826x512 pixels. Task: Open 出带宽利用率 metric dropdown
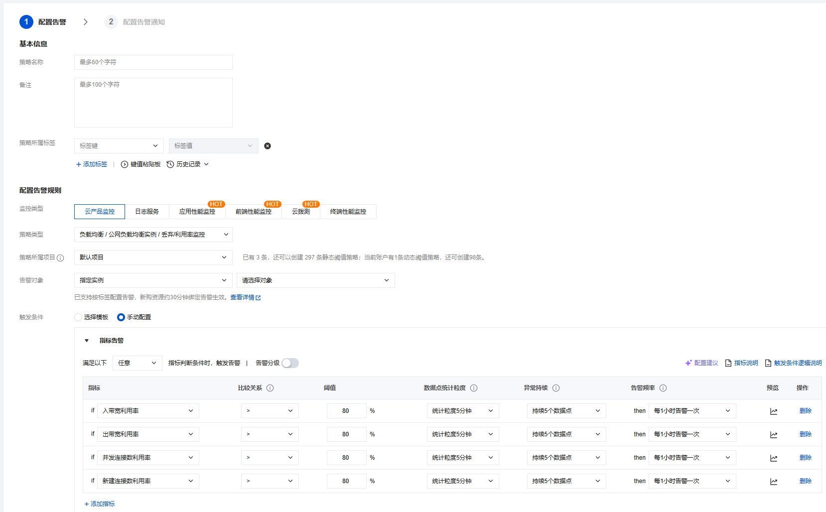(148, 434)
